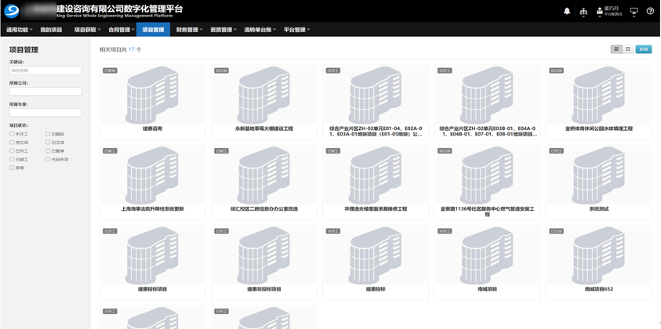661x329 pixels.
Task: Expand the 资质管理 dropdown menu
Action: tap(223, 30)
